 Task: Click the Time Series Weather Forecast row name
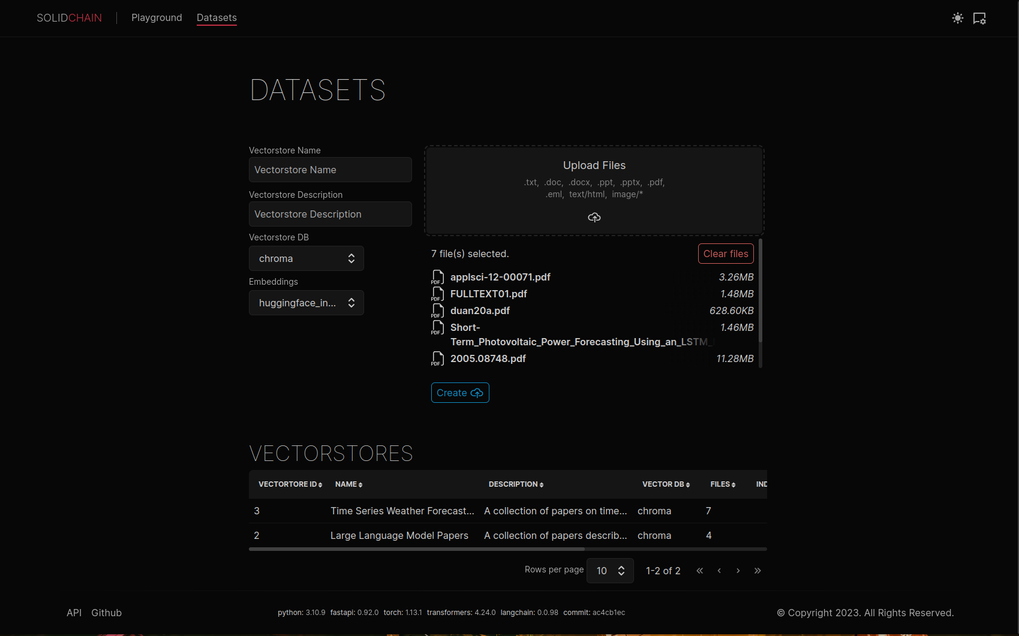click(x=402, y=511)
